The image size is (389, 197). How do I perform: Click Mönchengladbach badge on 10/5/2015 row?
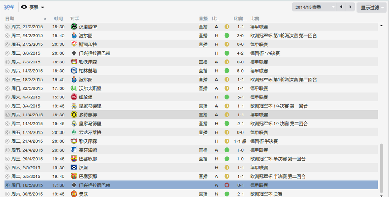pos(74,185)
